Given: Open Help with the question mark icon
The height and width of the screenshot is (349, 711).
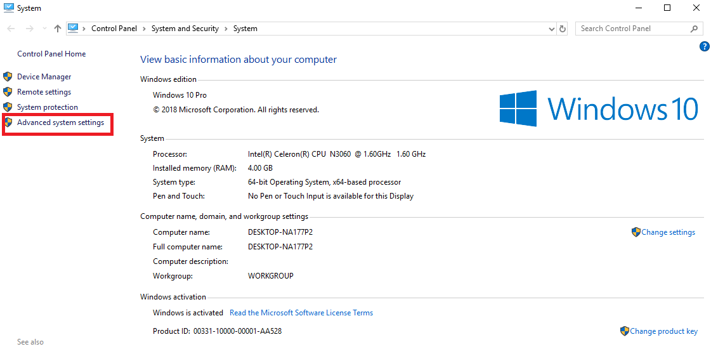Looking at the screenshot, I should (704, 46).
